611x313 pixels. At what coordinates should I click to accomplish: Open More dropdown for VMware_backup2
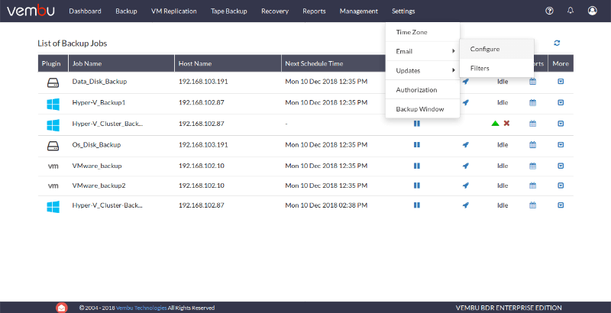coord(561,186)
